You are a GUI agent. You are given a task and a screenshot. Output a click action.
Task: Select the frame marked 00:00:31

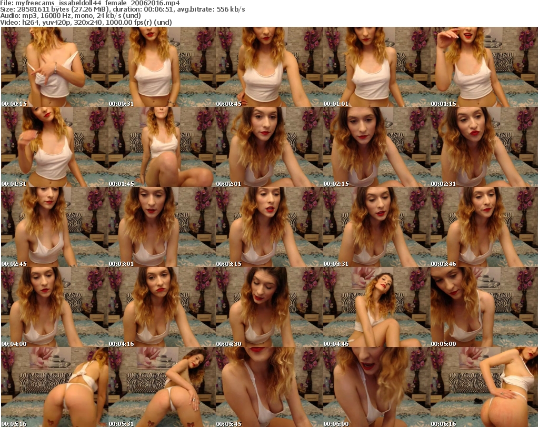[x=162, y=67]
